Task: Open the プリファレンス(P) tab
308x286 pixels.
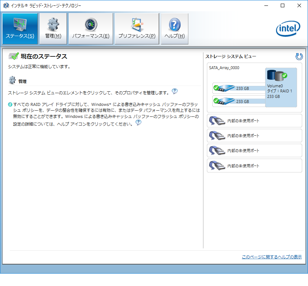Action: point(137,29)
